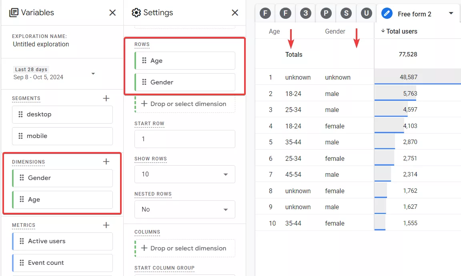Open the tab labeled S

[x=346, y=13]
